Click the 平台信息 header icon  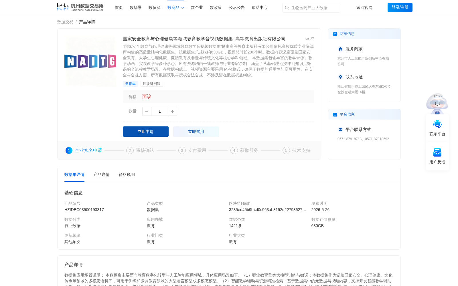pyautogui.click(x=335, y=115)
